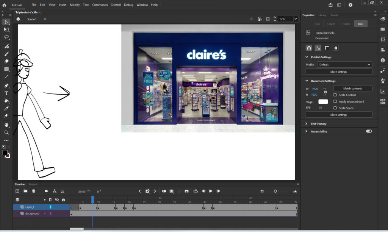Screen dimensions: 388x232
Task: Insert keyframe from timeline controls
Action: pyautogui.click(x=147, y=191)
